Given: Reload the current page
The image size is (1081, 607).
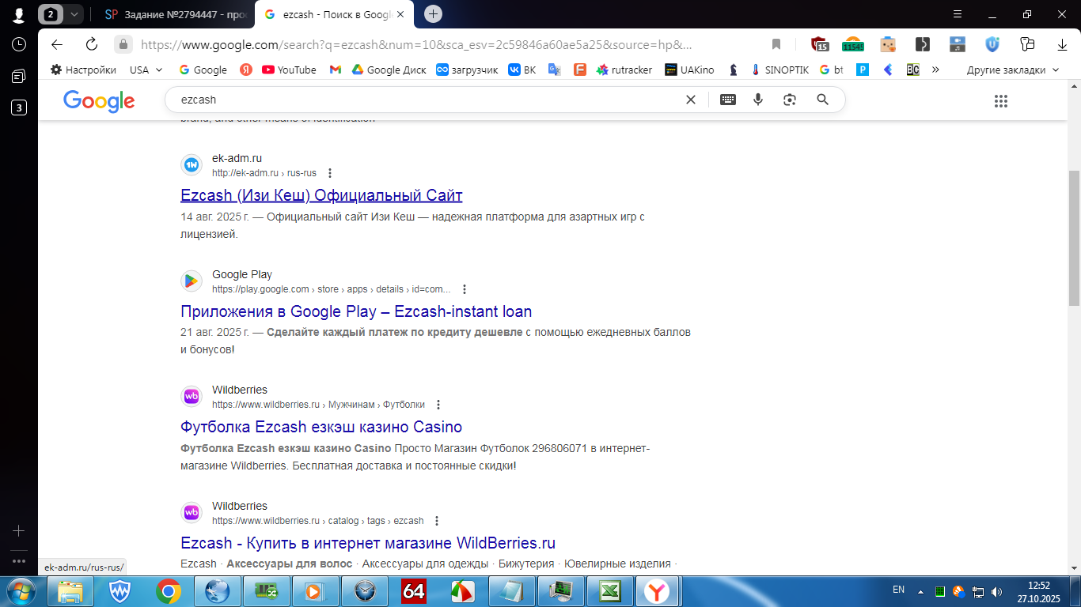Looking at the screenshot, I should click(x=92, y=44).
